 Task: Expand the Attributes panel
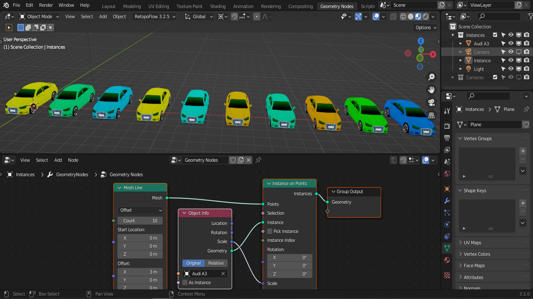point(493,277)
